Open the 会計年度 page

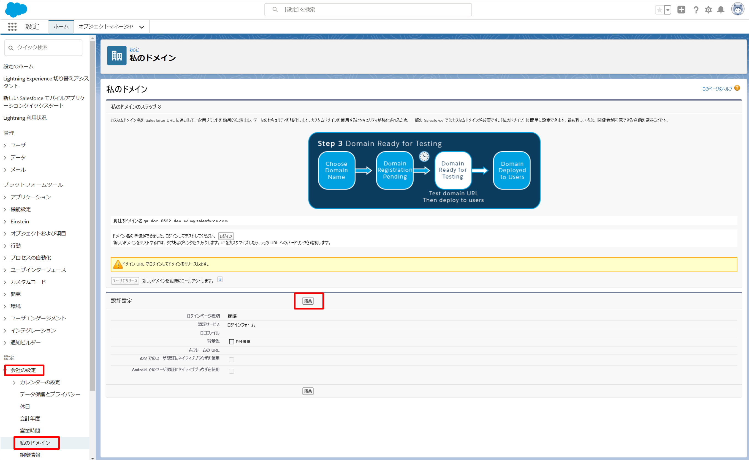[x=30, y=419]
